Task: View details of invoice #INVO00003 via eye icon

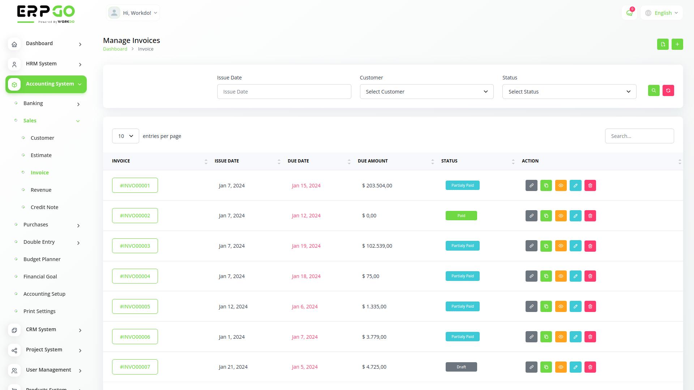Action: (561, 246)
